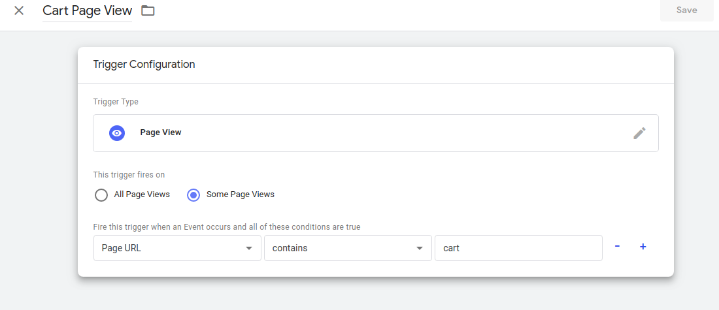Screen dimensions: 719x310
Task: Click the "All Page Views" label text
Action: pos(142,194)
